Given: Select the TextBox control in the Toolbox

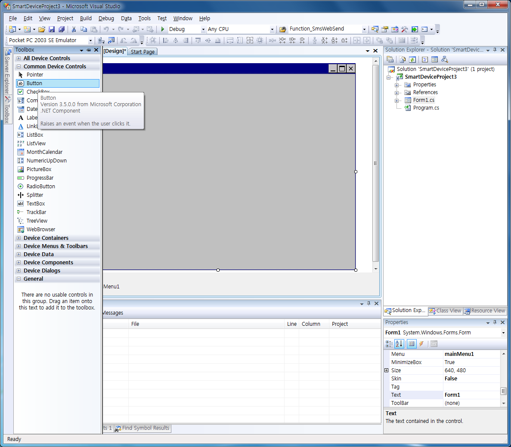Looking at the screenshot, I should pyautogui.click(x=35, y=204).
